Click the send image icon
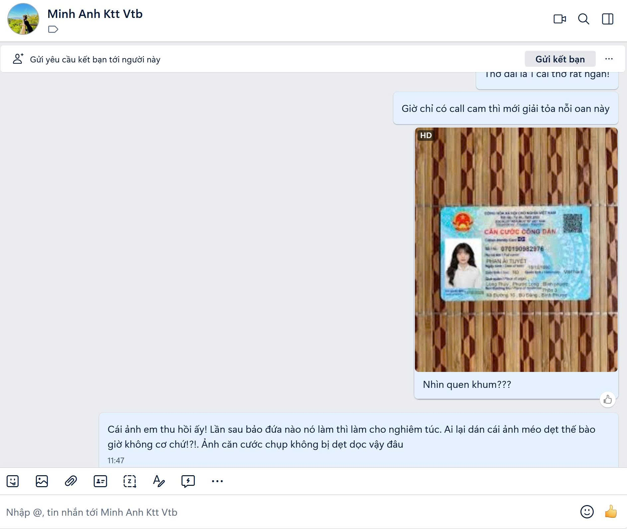 (x=42, y=481)
